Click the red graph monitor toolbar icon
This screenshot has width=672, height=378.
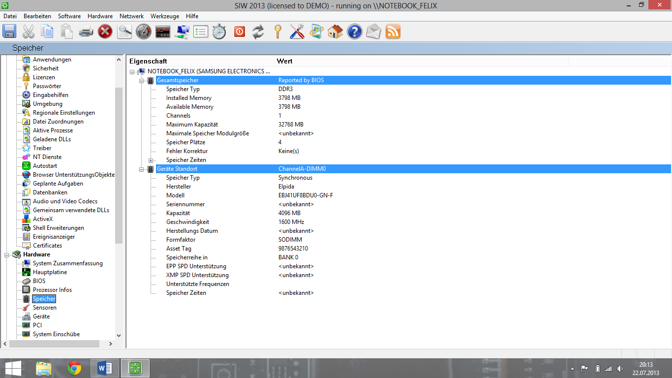coord(163,32)
